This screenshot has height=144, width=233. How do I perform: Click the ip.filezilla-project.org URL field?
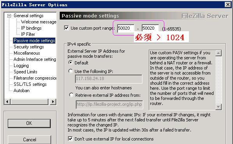[x=109, y=105]
